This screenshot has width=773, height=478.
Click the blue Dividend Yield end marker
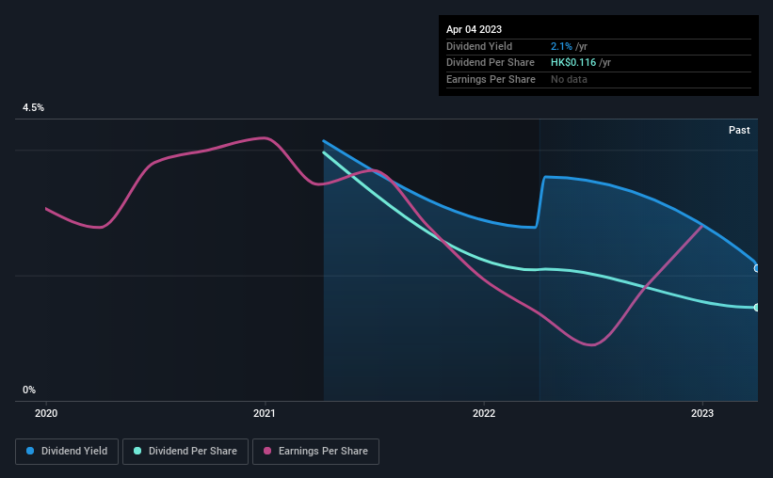pos(757,268)
